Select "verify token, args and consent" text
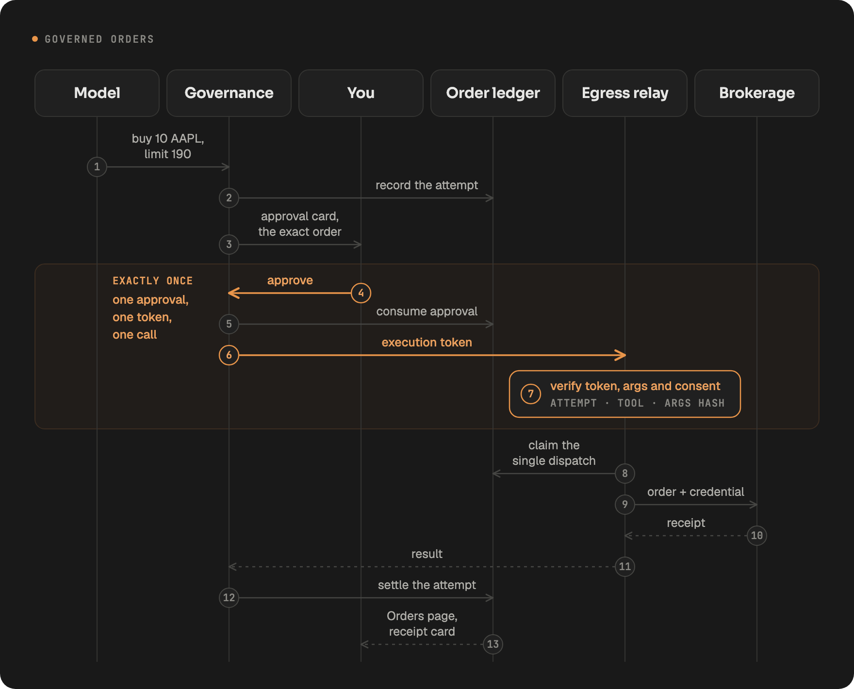This screenshot has width=854, height=689. click(635, 386)
